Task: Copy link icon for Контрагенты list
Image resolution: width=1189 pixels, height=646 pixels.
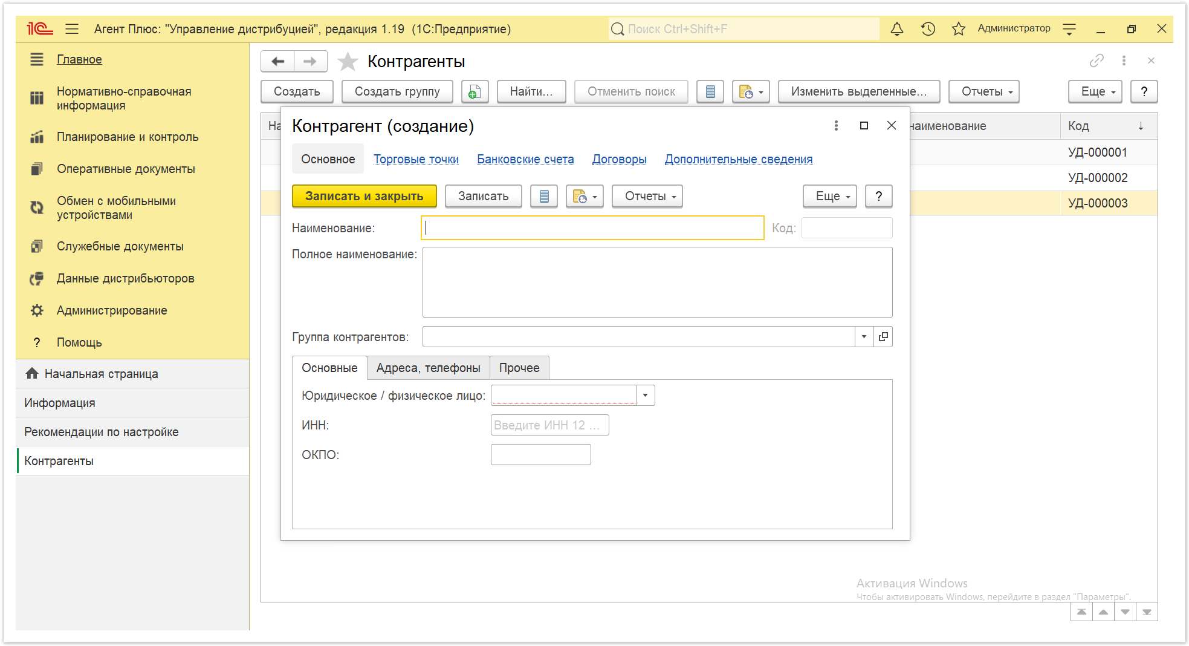Action: [1097, 60]
